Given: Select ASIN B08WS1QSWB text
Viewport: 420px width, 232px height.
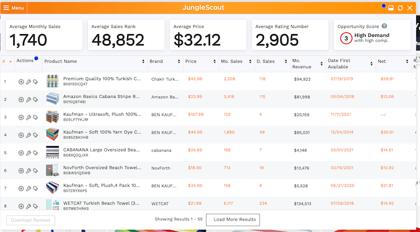Looking at the screenshot, I should (x=77, y=173).
